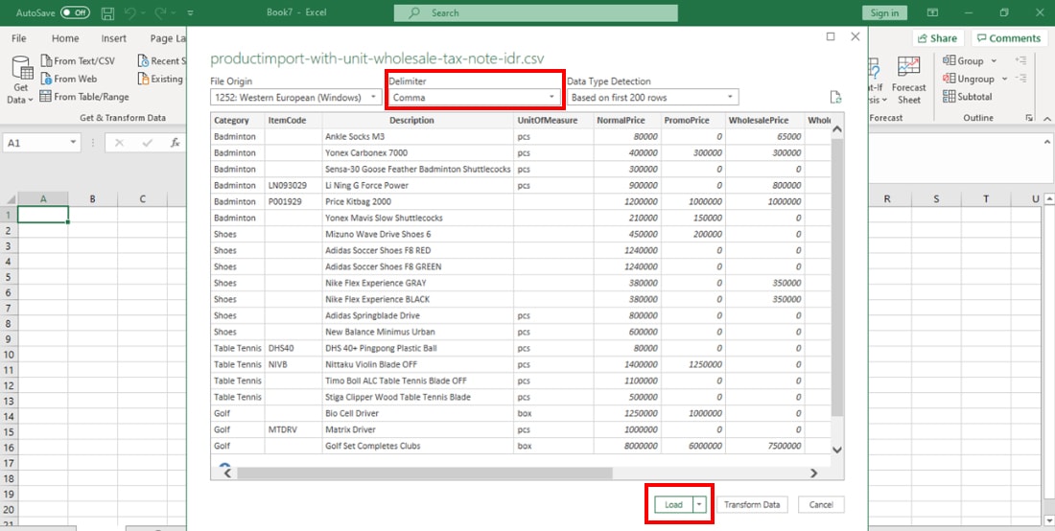Click the Insert Function fx icon
The width and height of the screenshot is (1055, 531).
point(175,143)
